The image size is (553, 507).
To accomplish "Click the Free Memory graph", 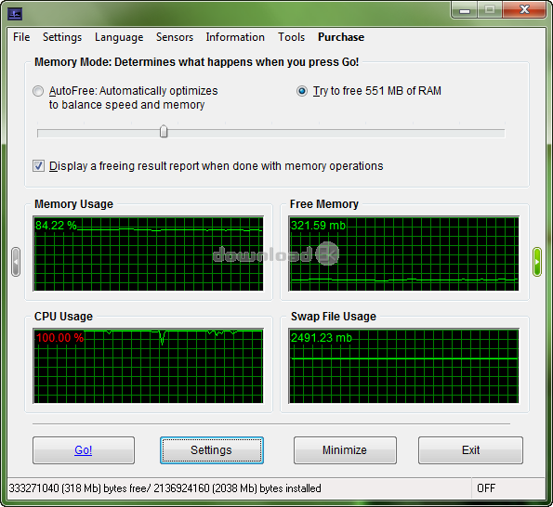I will pyautogui.click(x=403, y=253).
